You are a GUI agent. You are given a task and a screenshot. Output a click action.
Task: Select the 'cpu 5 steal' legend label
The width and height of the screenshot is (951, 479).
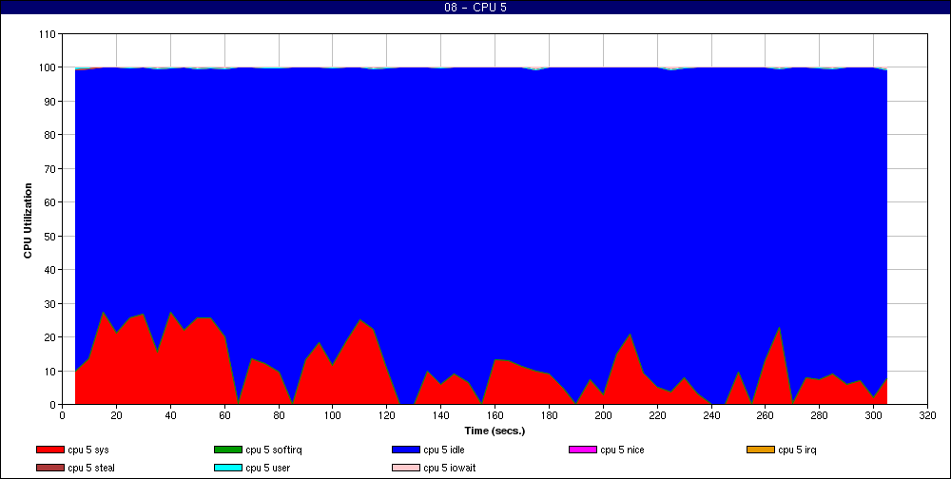click(91, 469)
